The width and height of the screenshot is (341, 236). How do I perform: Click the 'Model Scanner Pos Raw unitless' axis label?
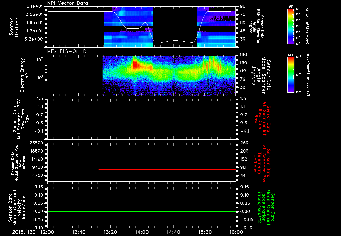[x=18, y=163]
